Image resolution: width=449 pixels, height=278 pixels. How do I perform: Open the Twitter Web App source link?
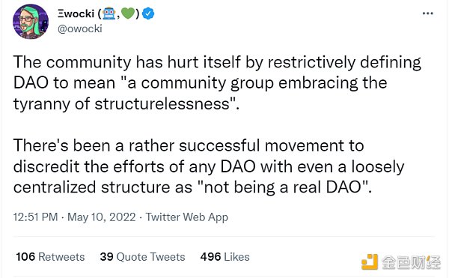click(187, 217)
